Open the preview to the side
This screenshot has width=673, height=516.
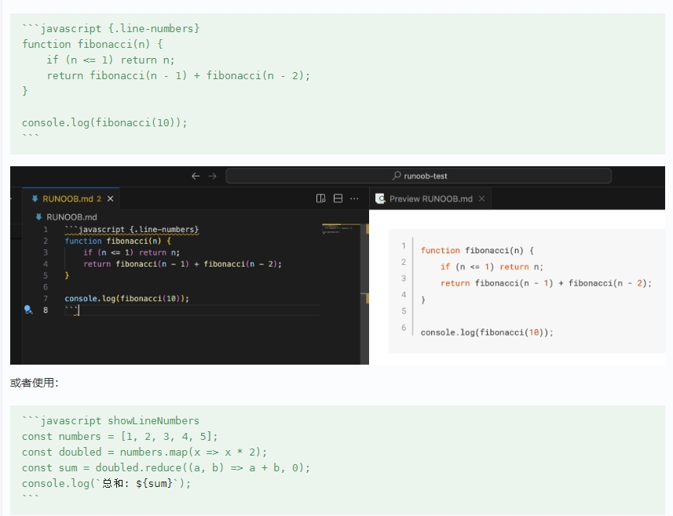pyautogui.click(x=320, y=199)
